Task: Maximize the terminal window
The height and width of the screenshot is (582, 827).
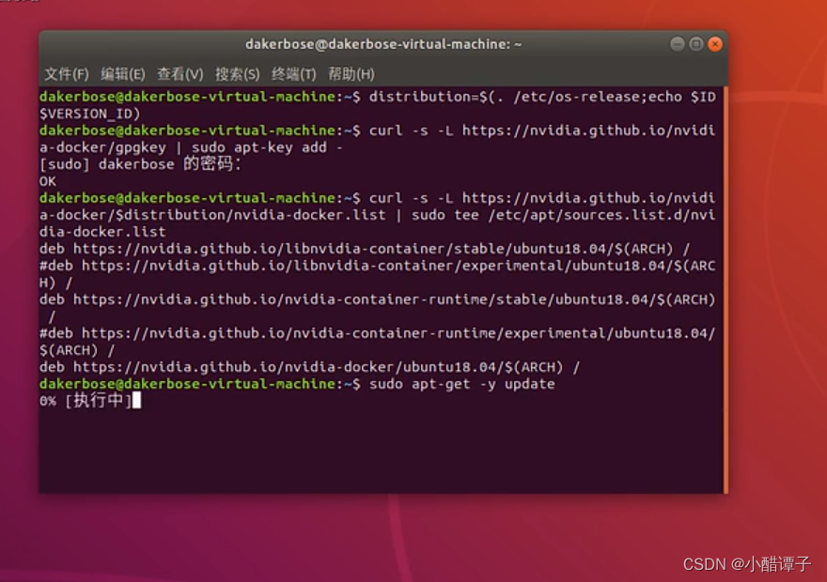Action: point(696,44)
